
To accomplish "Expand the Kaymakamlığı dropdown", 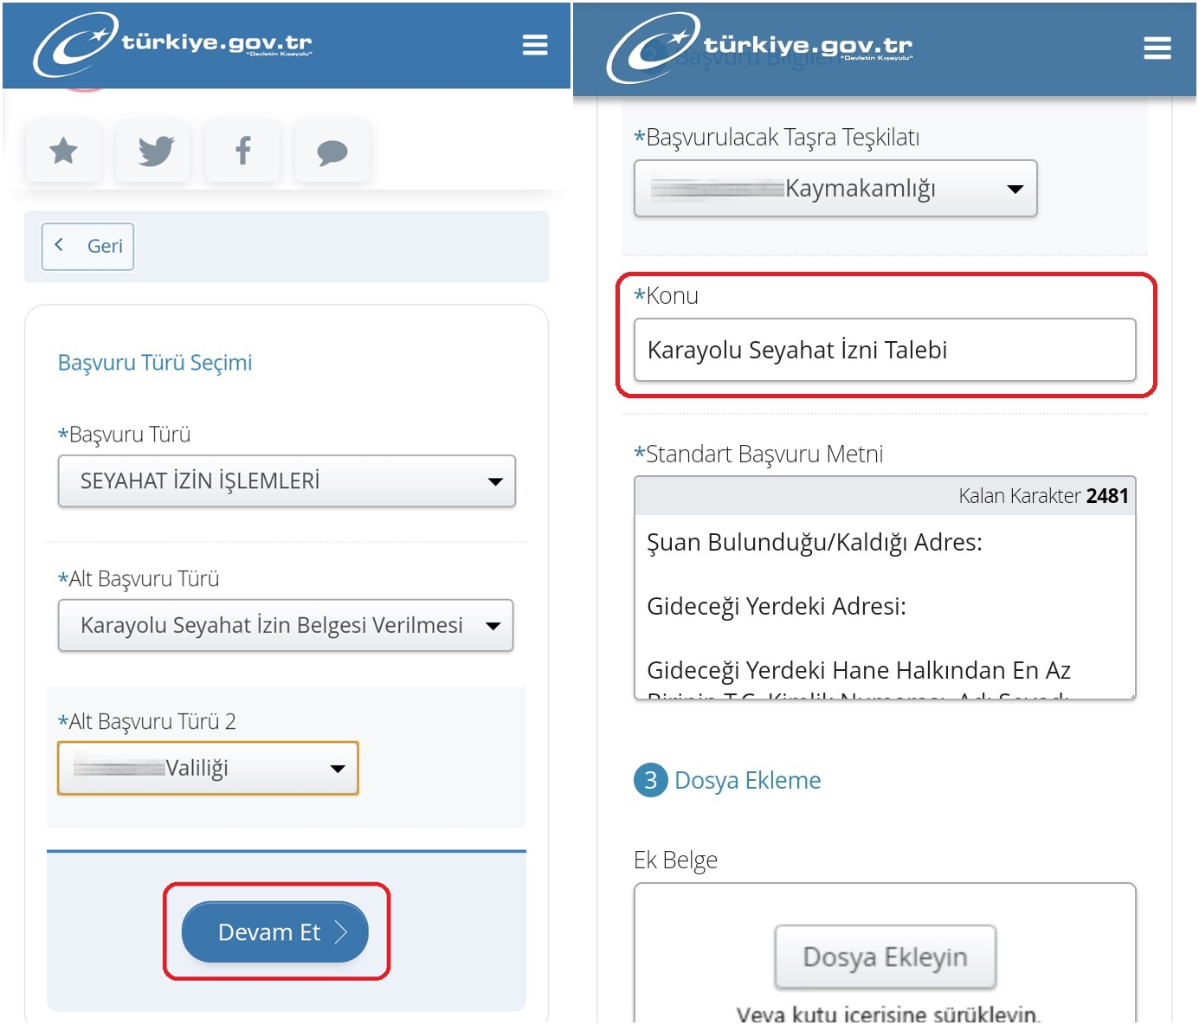I will tap(835, 189).
